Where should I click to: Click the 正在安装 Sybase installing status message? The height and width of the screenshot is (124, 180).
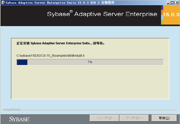click(60, 43)
